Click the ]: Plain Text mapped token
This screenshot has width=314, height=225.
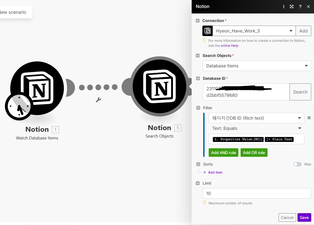pyautogui.click(x=279, y=139)
